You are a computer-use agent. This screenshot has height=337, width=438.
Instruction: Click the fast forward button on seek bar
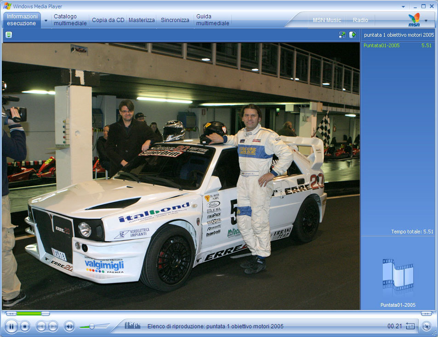click(x=427, y=314)
